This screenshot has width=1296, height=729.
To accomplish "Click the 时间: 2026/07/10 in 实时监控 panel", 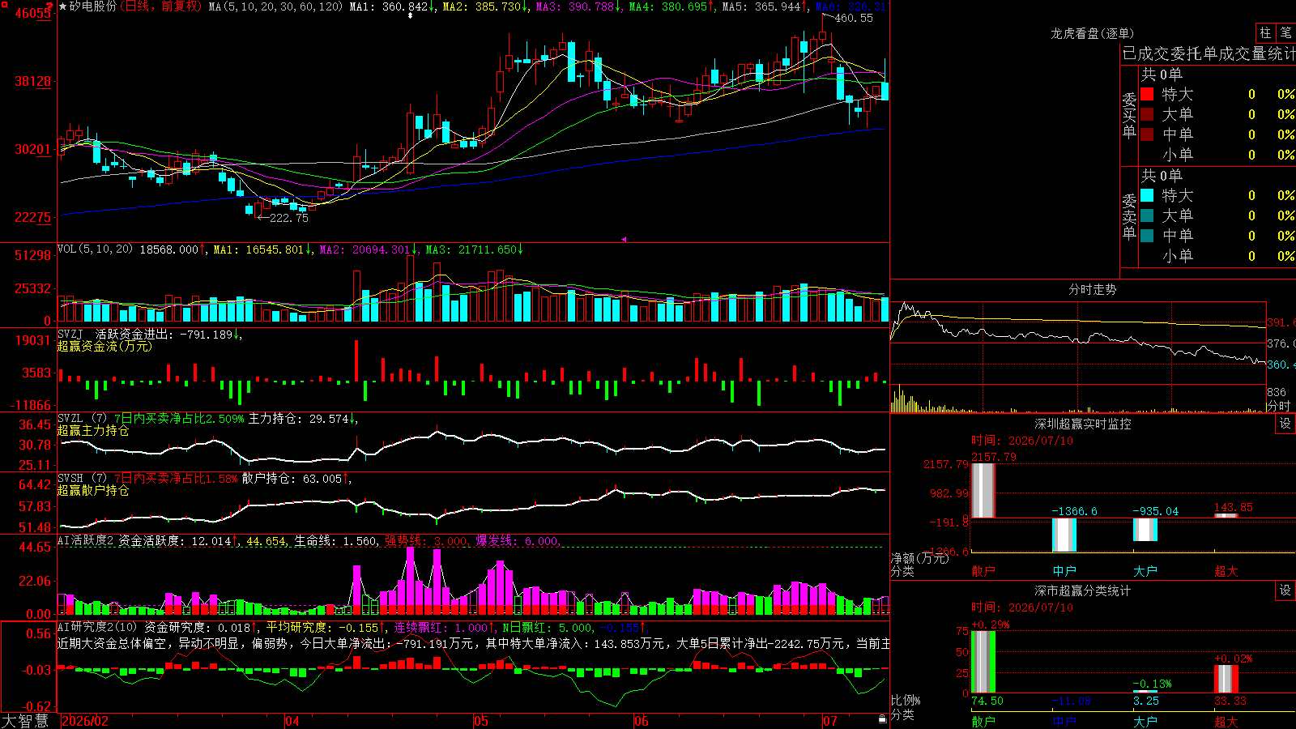I will (x=1022, y=441).
